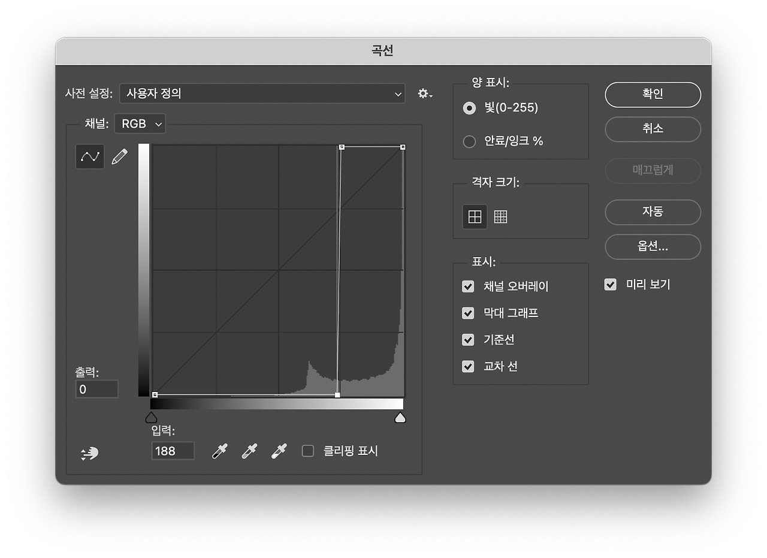The image size is (767, 558).
Task: Click the gray point eyedropper
Action: tap(249, 451)
